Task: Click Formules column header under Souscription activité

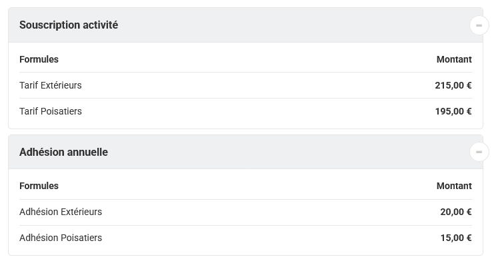Action: click(39, 59)
